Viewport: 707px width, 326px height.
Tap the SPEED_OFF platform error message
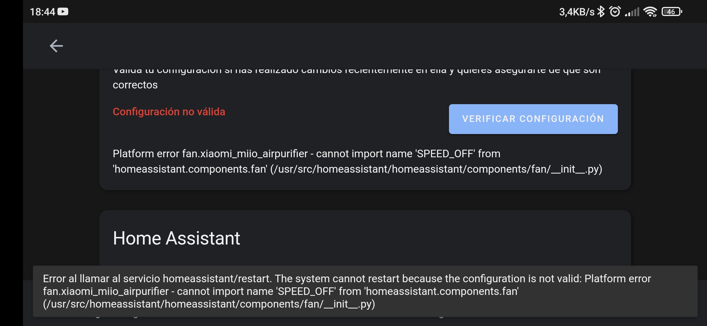point(306,154)
